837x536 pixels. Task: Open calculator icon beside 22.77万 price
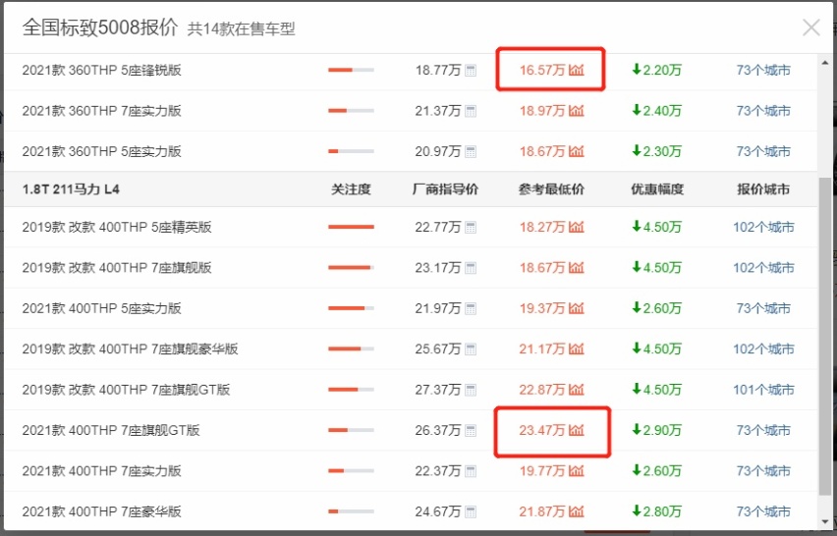click(x=471, y=227)
